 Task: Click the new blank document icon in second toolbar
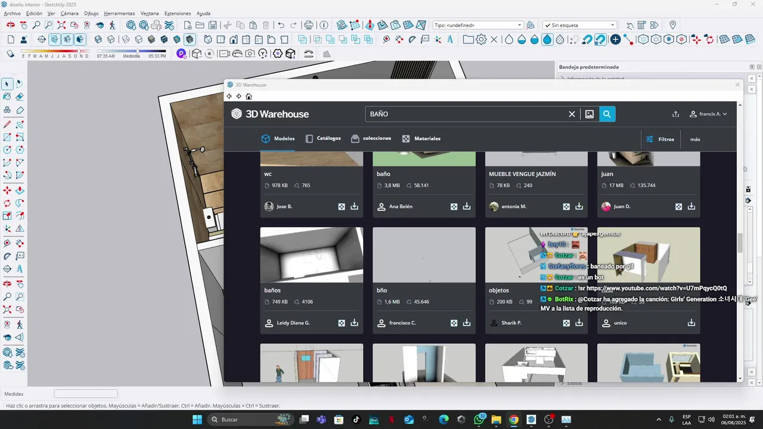11,39
